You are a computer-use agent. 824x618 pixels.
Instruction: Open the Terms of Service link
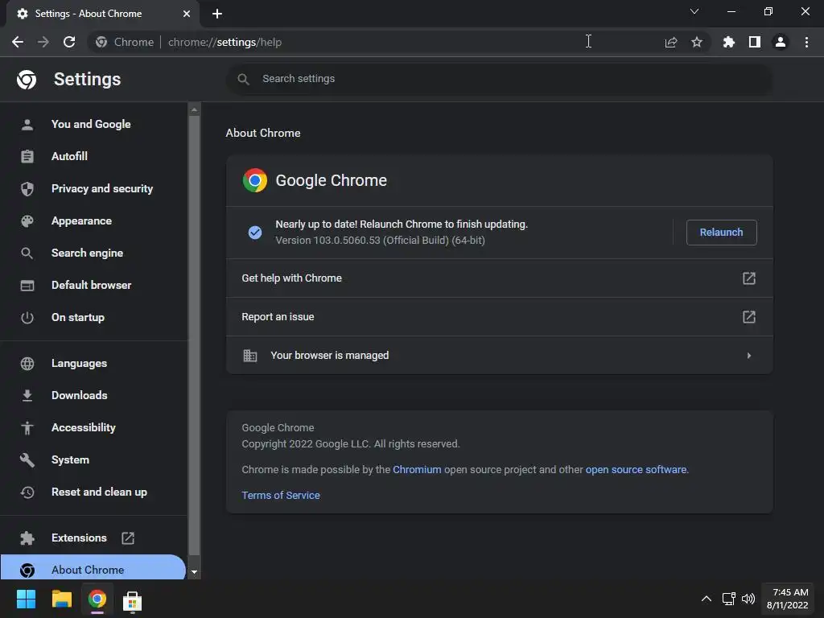click(281, 495)
